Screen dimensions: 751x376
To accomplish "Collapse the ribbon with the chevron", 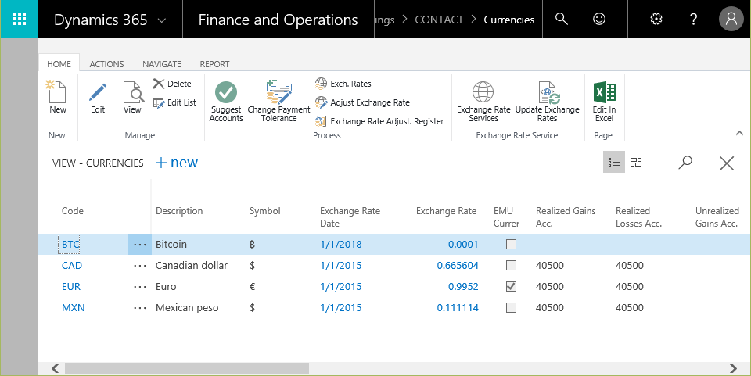I will pos(739,134).
